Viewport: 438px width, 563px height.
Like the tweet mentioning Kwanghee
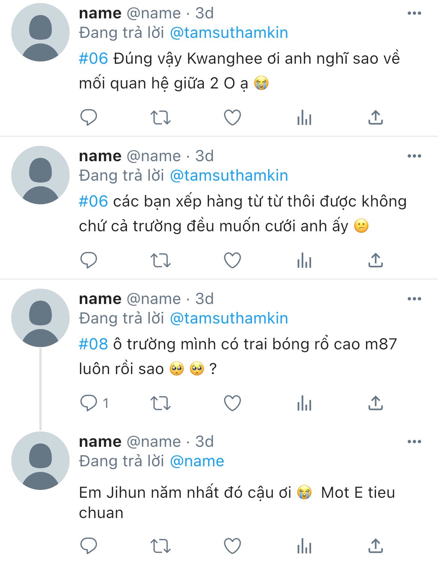click(232, 118)
